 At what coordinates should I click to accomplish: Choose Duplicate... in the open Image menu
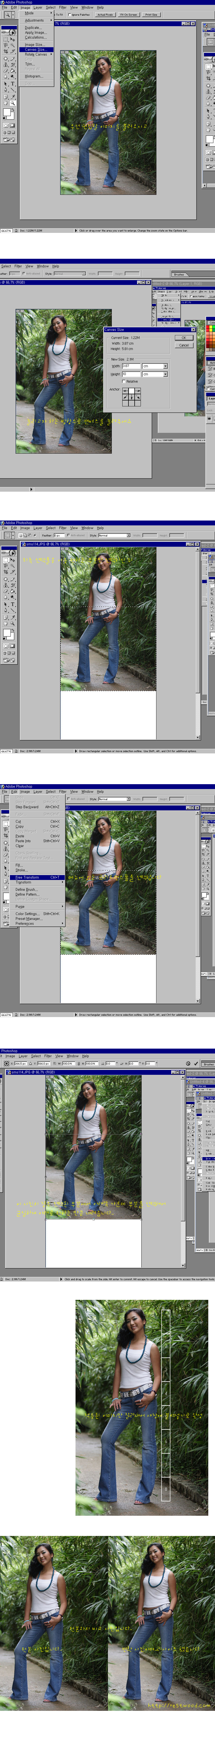pos(37,27)
